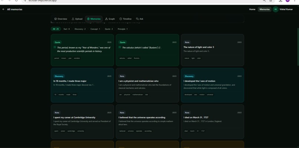299x148 pixels.
Task: Click the 'fluxions' tag
Action: point(137,58)
